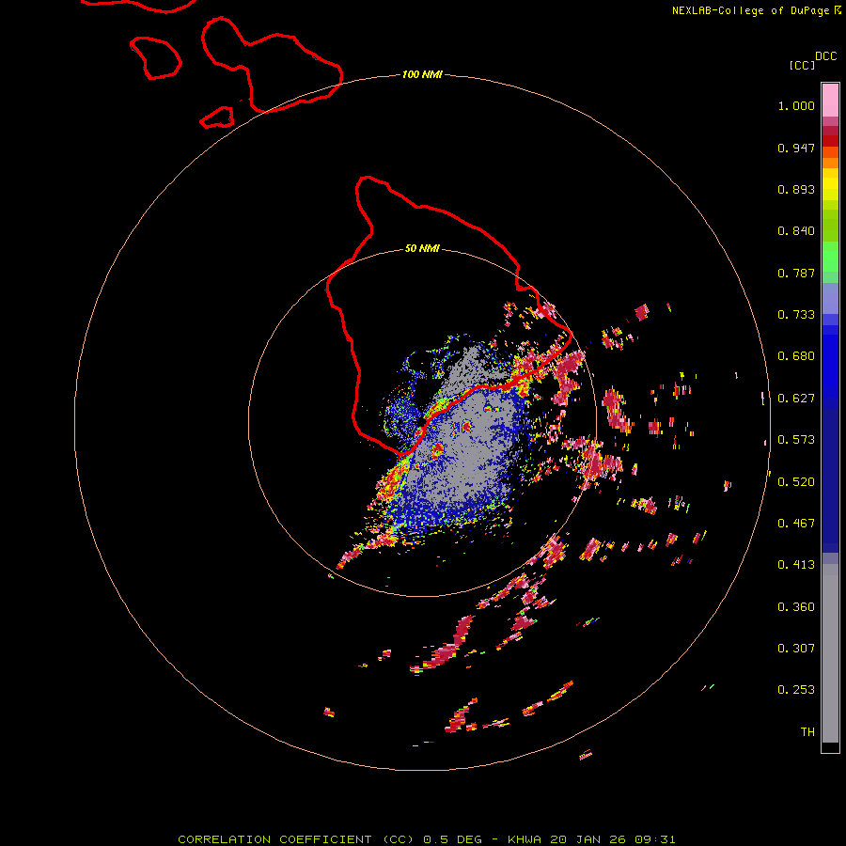This screenshot has width=846, height=846.
Task: Click the 0.413 scale value
Action: [x=796, y=565]
